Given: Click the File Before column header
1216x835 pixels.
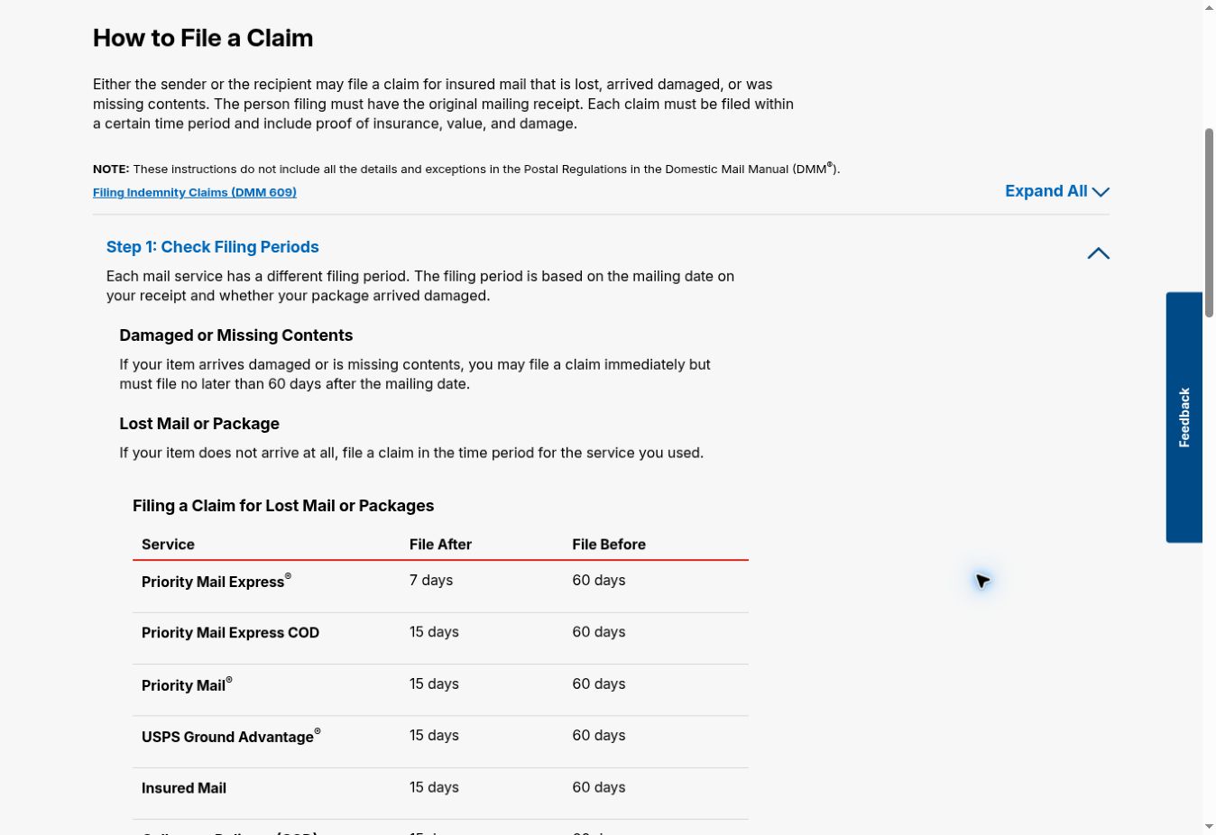Looking at the screenshot, I should (609, 545).
